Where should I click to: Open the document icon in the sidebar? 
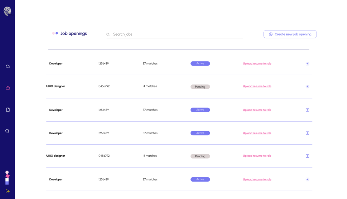(x=7, y=110)
